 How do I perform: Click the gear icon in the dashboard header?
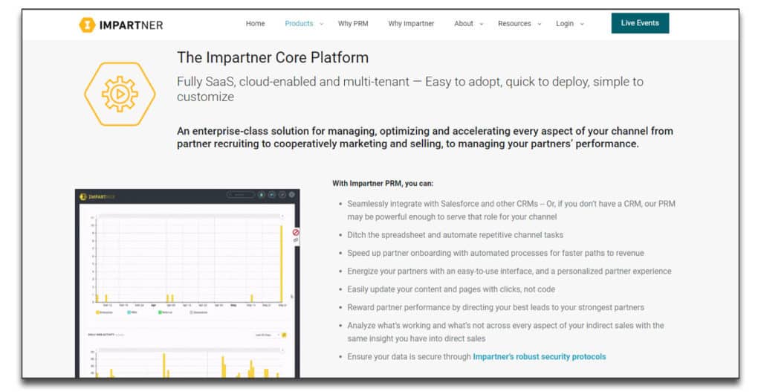click(291, 195)
